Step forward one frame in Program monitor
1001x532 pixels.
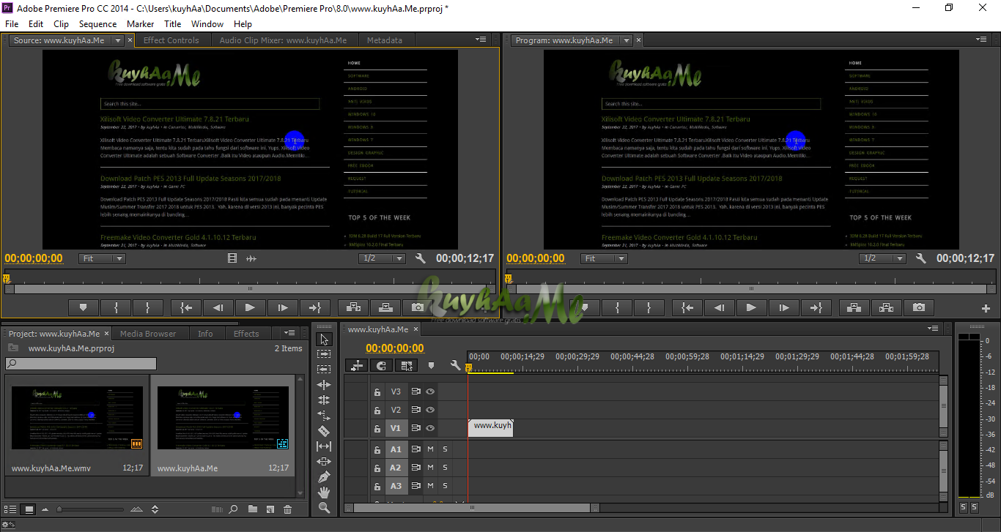[783, 308]
